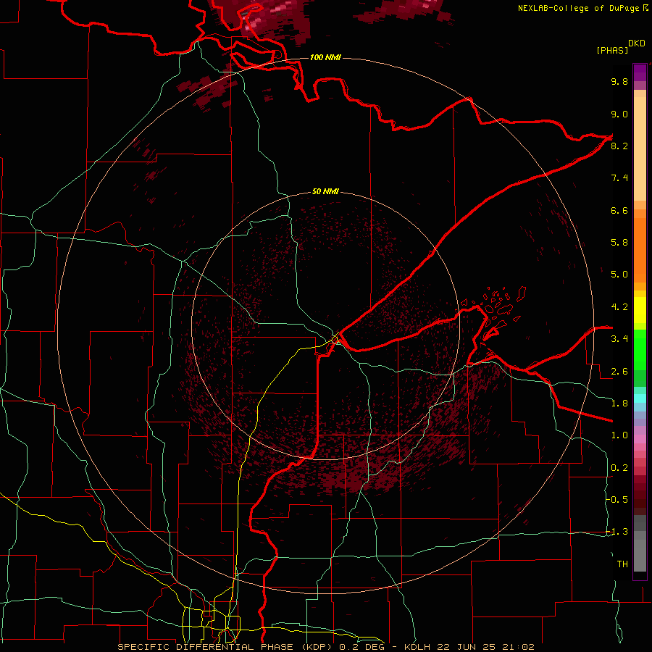Screen dimensions: 652x652
Task: Click the cyan band of the color bar
Action: pyautogui.click(x=640, y=398)
